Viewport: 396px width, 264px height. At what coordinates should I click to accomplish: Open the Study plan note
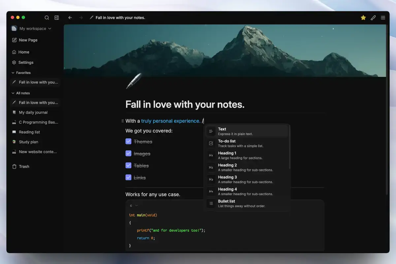coord(28,142)
